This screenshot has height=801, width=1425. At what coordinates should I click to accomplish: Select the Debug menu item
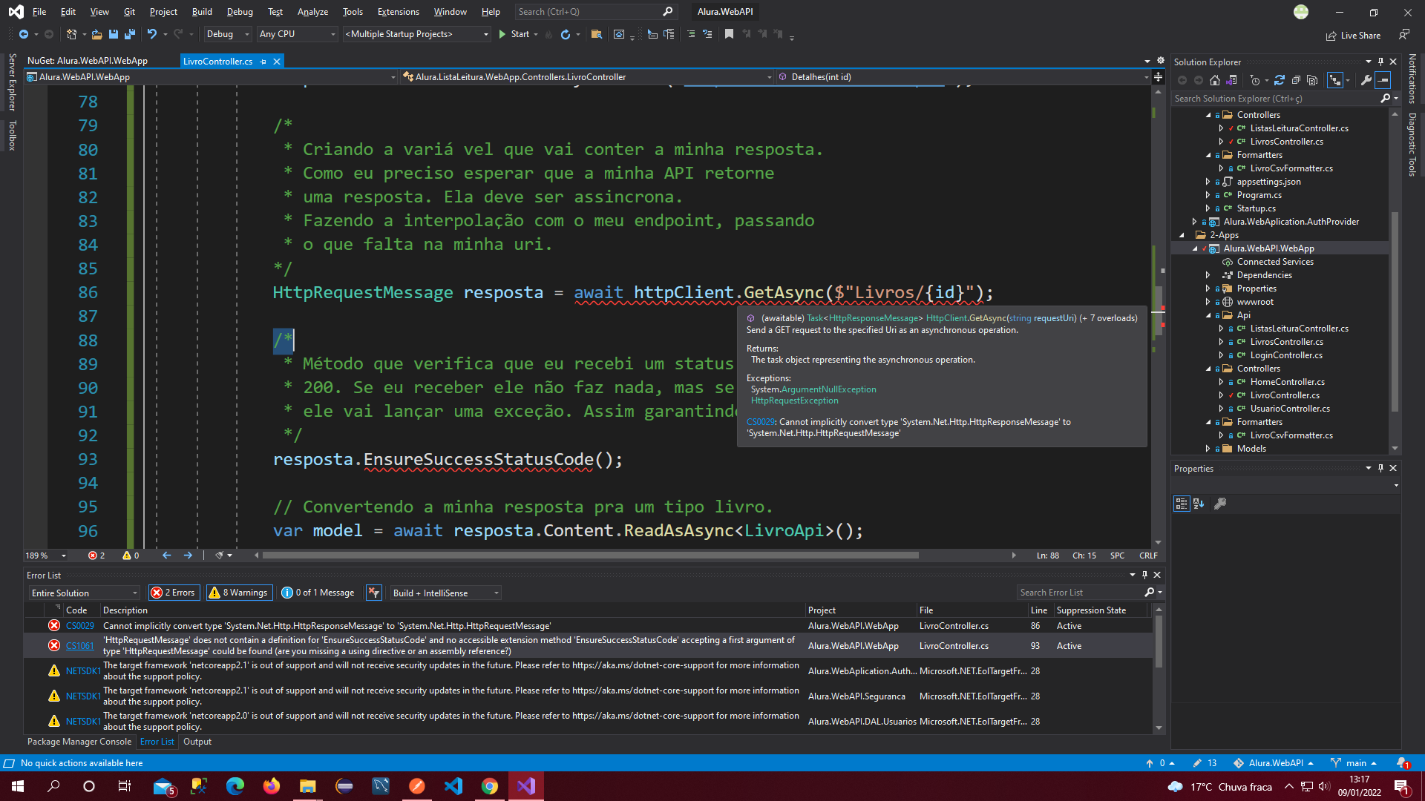[x=239, y=11]
